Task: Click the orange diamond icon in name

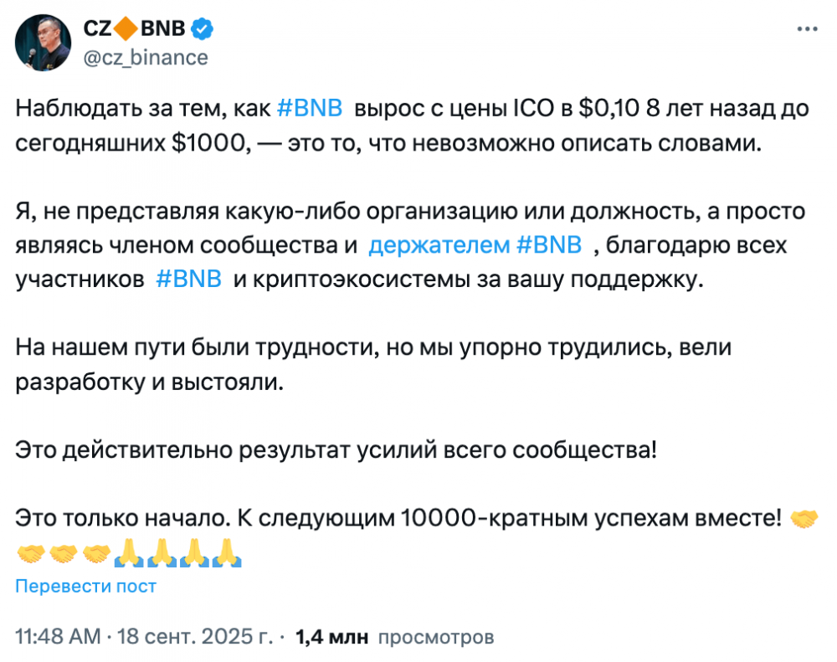Action: click(124, 30)
